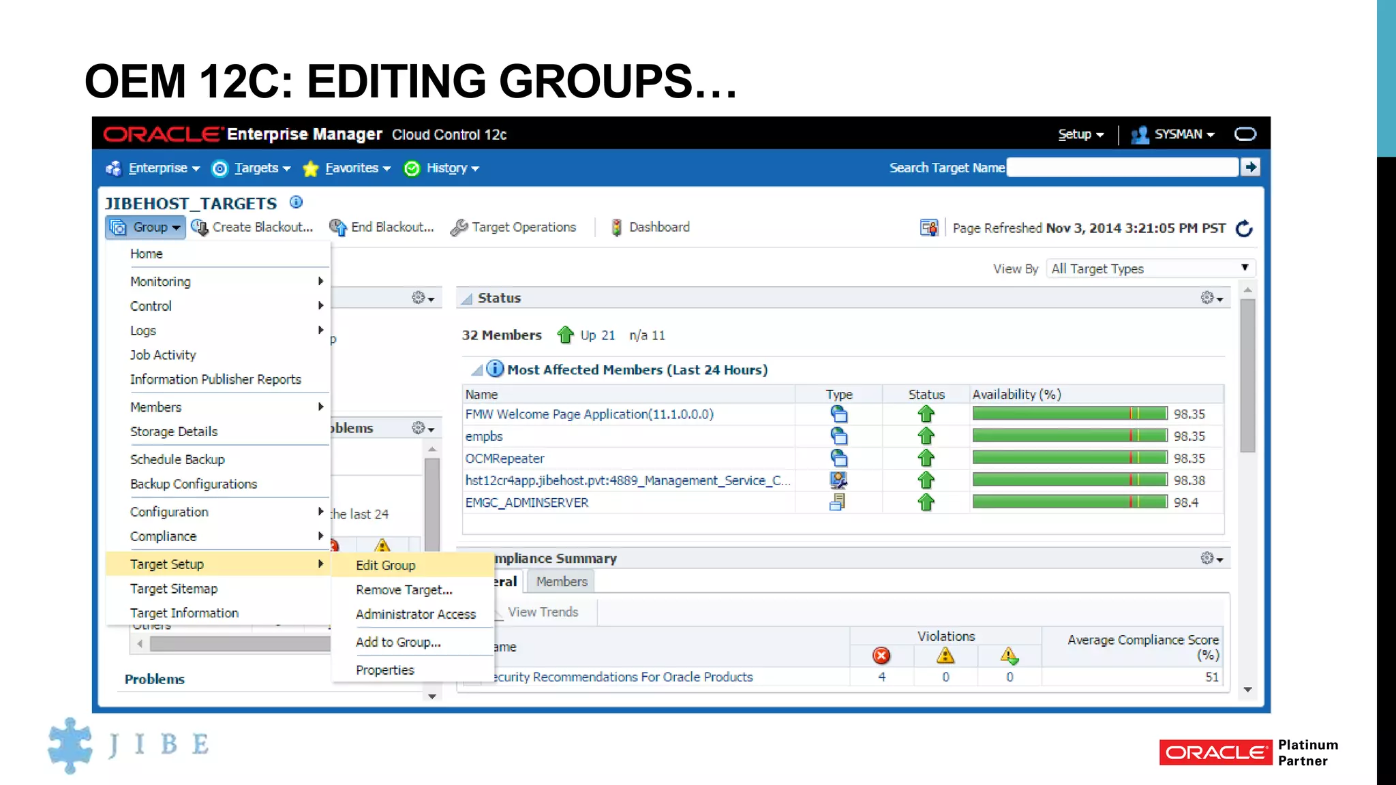Click the search go arrow button
Image resolution: width=1396 pixels, height=785 pixels.
pyautogui.click(x=1250, y=167)
